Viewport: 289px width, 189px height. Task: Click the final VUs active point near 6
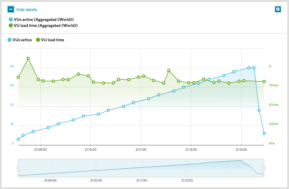point(264,133)
